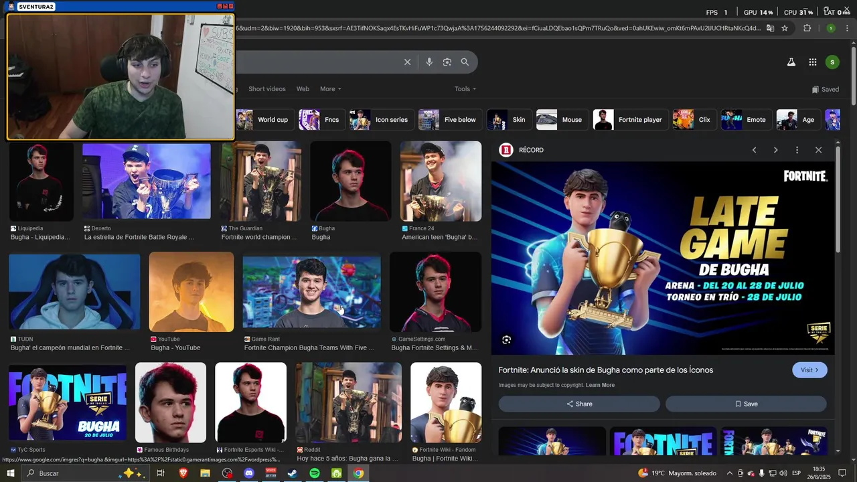Viewport: 857px width, 482px height.
Task: Open Google account avatar on page
Action: point(832,62)
